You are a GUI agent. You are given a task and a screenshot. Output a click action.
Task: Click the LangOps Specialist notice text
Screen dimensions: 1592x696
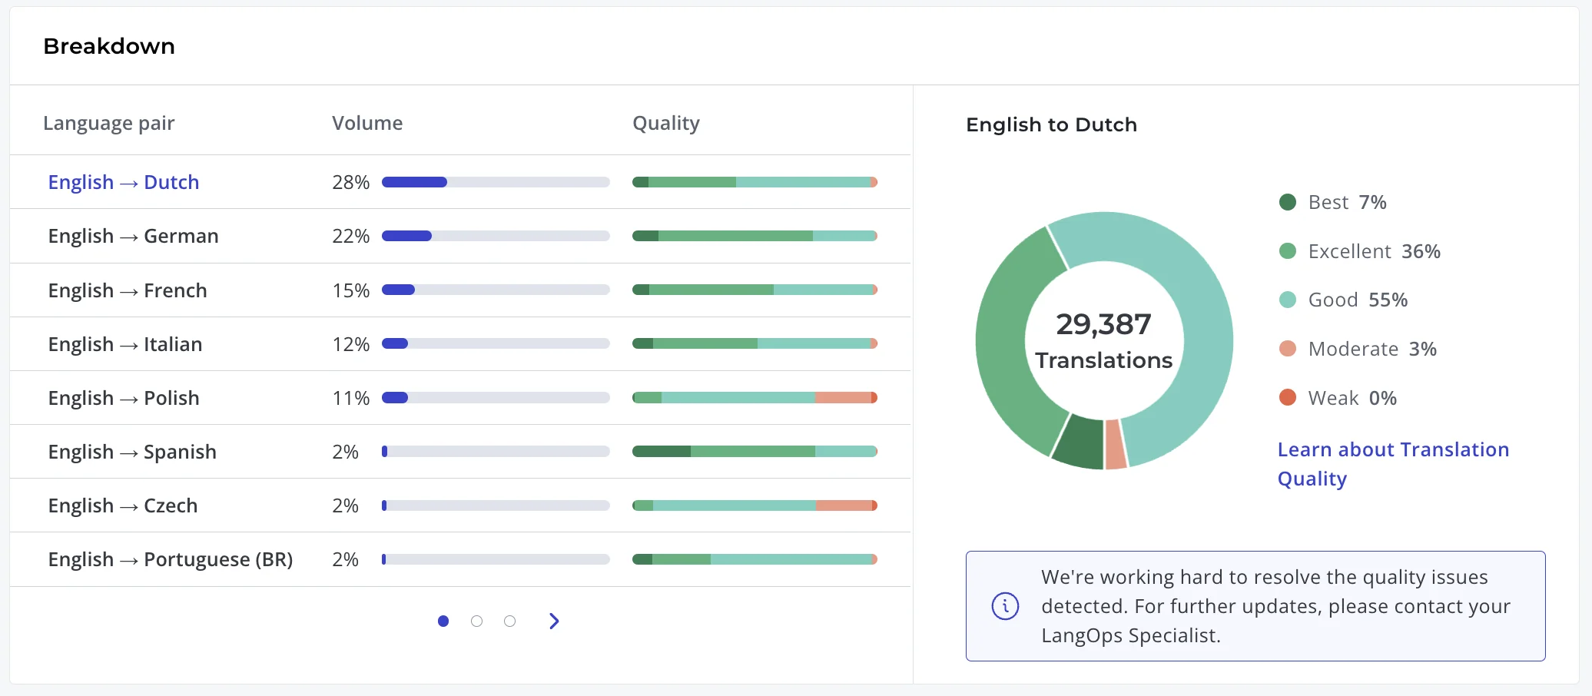pyautogui.click(x=1275, y=606)
